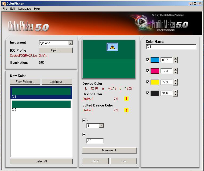Click the ColorPicker title bar app icon
Screen dimensions: 204x171
[4, 3]
